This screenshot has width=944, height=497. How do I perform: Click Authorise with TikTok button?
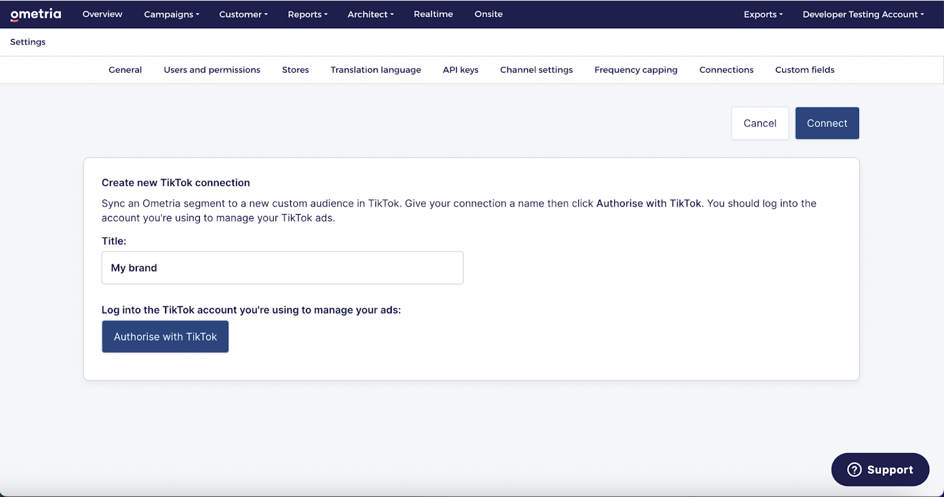(x=165, y=336)
